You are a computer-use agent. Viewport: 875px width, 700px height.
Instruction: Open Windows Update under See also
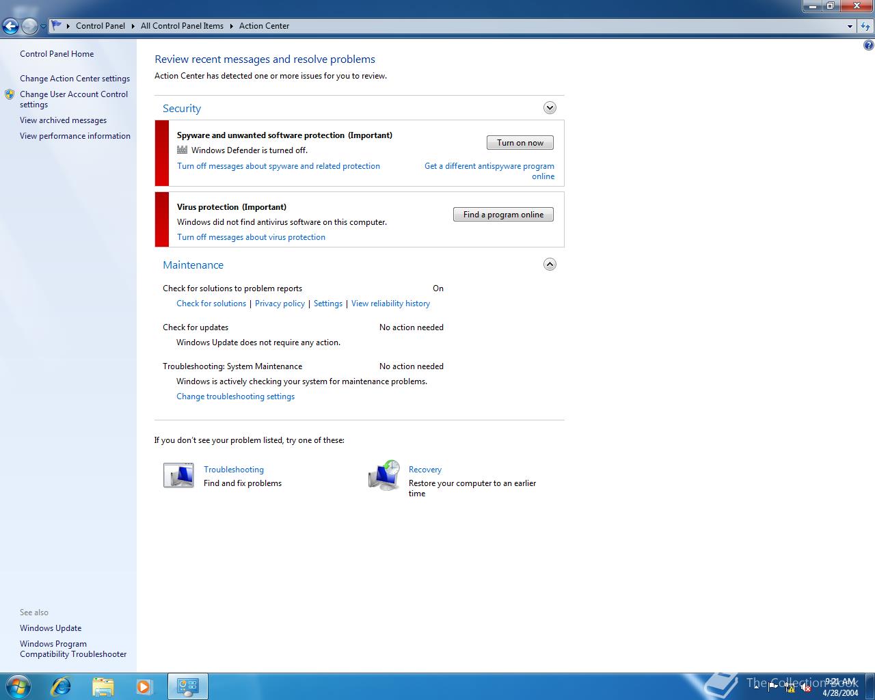click(x=51, y=628)
